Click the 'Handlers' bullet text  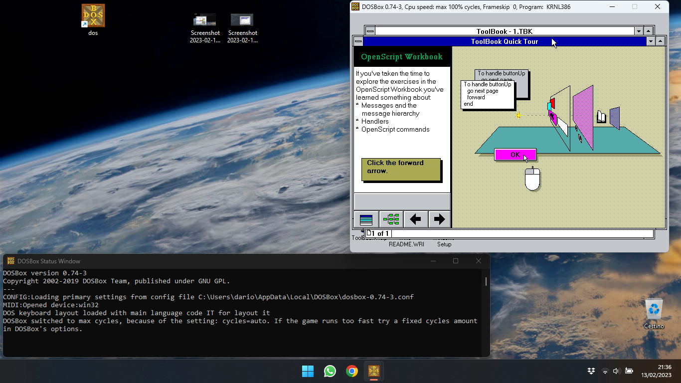click(375, 121)
